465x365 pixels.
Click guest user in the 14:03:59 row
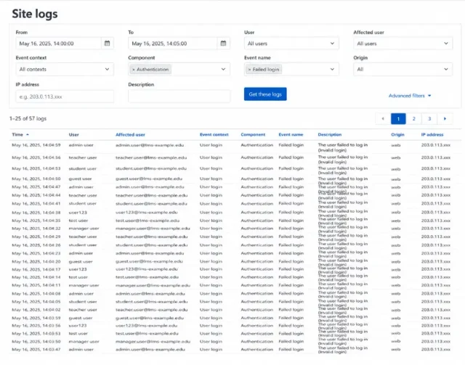81,318
